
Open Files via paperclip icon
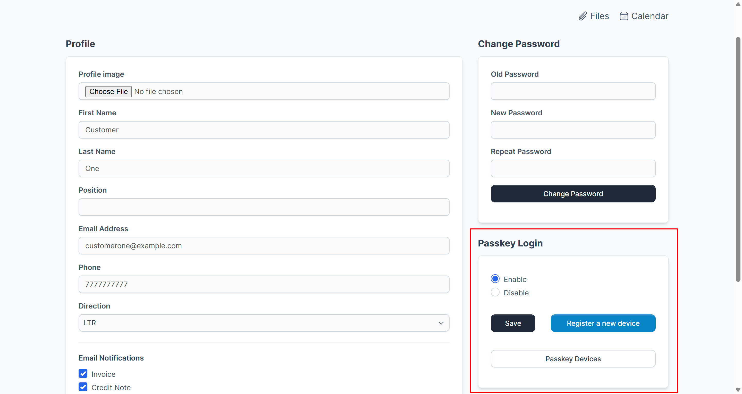pyautogui.click(x=583, y=16)
